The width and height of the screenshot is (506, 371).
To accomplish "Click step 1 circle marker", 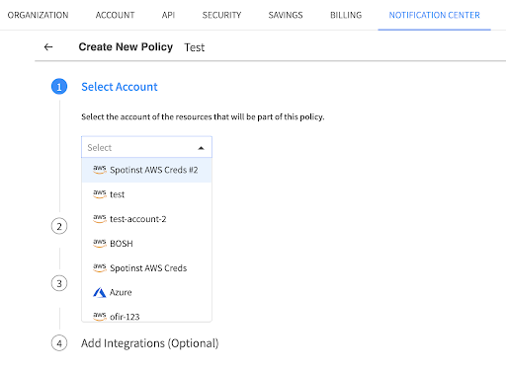I will click(59, 87).
